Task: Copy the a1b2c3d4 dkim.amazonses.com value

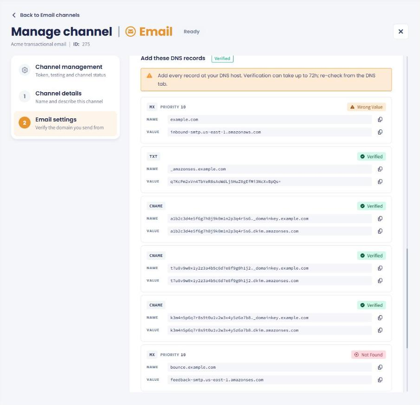Action: (380, 231)
